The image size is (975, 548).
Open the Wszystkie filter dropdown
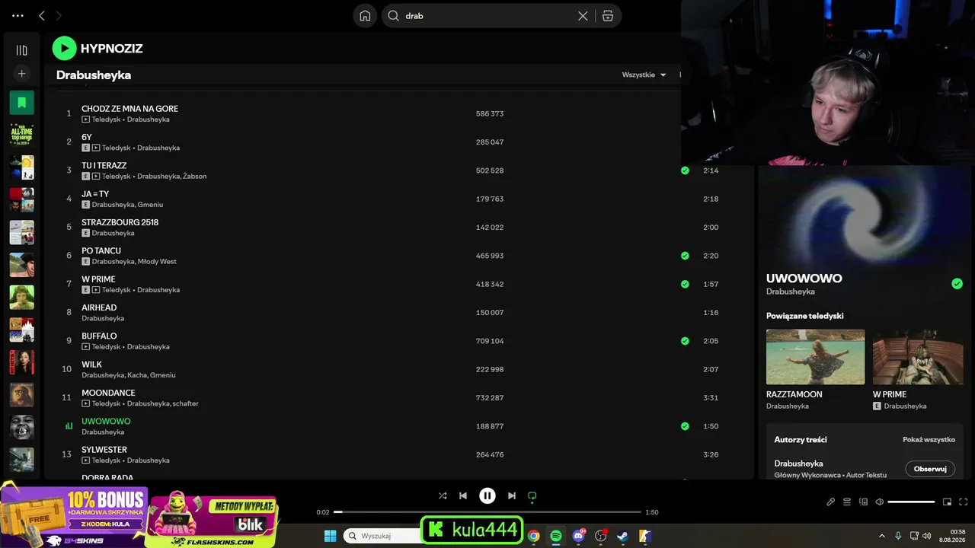[644, 75]
